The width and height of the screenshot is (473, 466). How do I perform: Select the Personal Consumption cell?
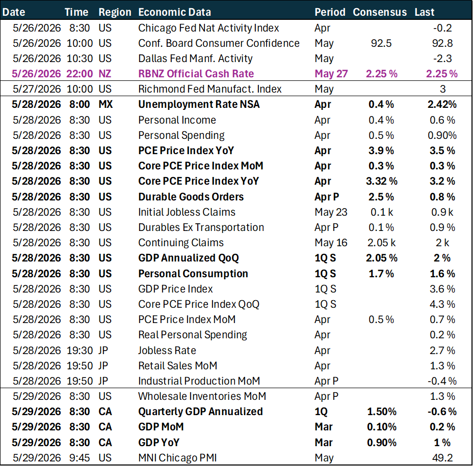click(x=193, y=274)
